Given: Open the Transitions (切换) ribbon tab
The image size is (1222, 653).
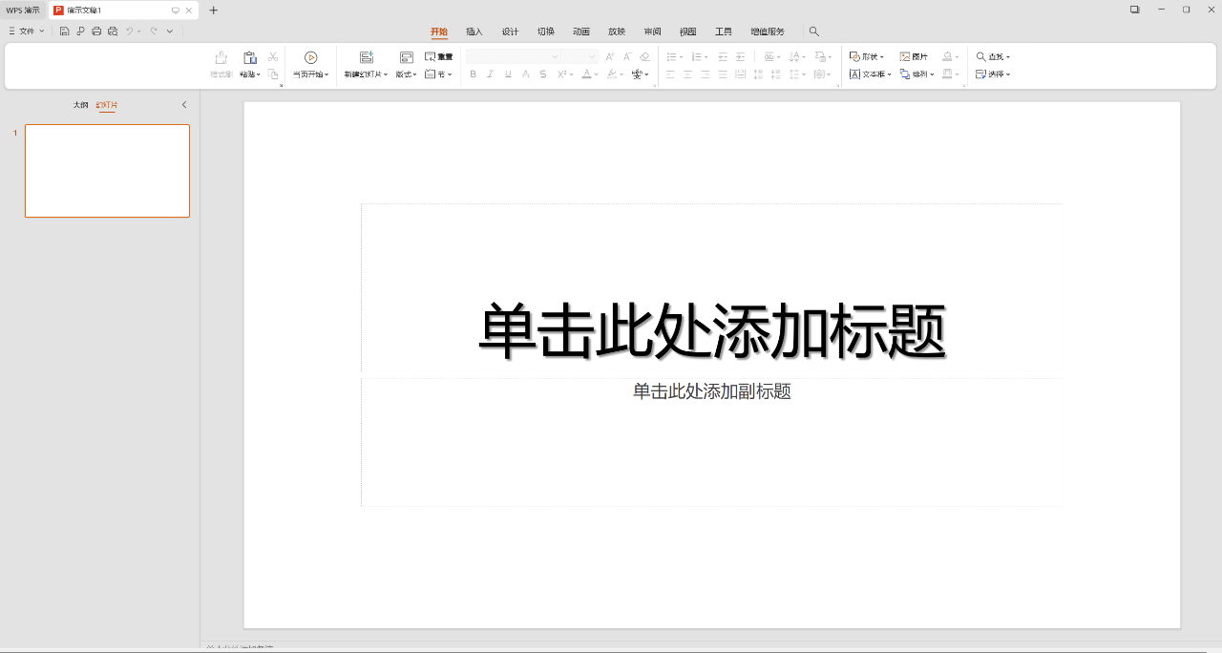Looking at the screenshot, I should pyautogui.click(x=545, y=32).
